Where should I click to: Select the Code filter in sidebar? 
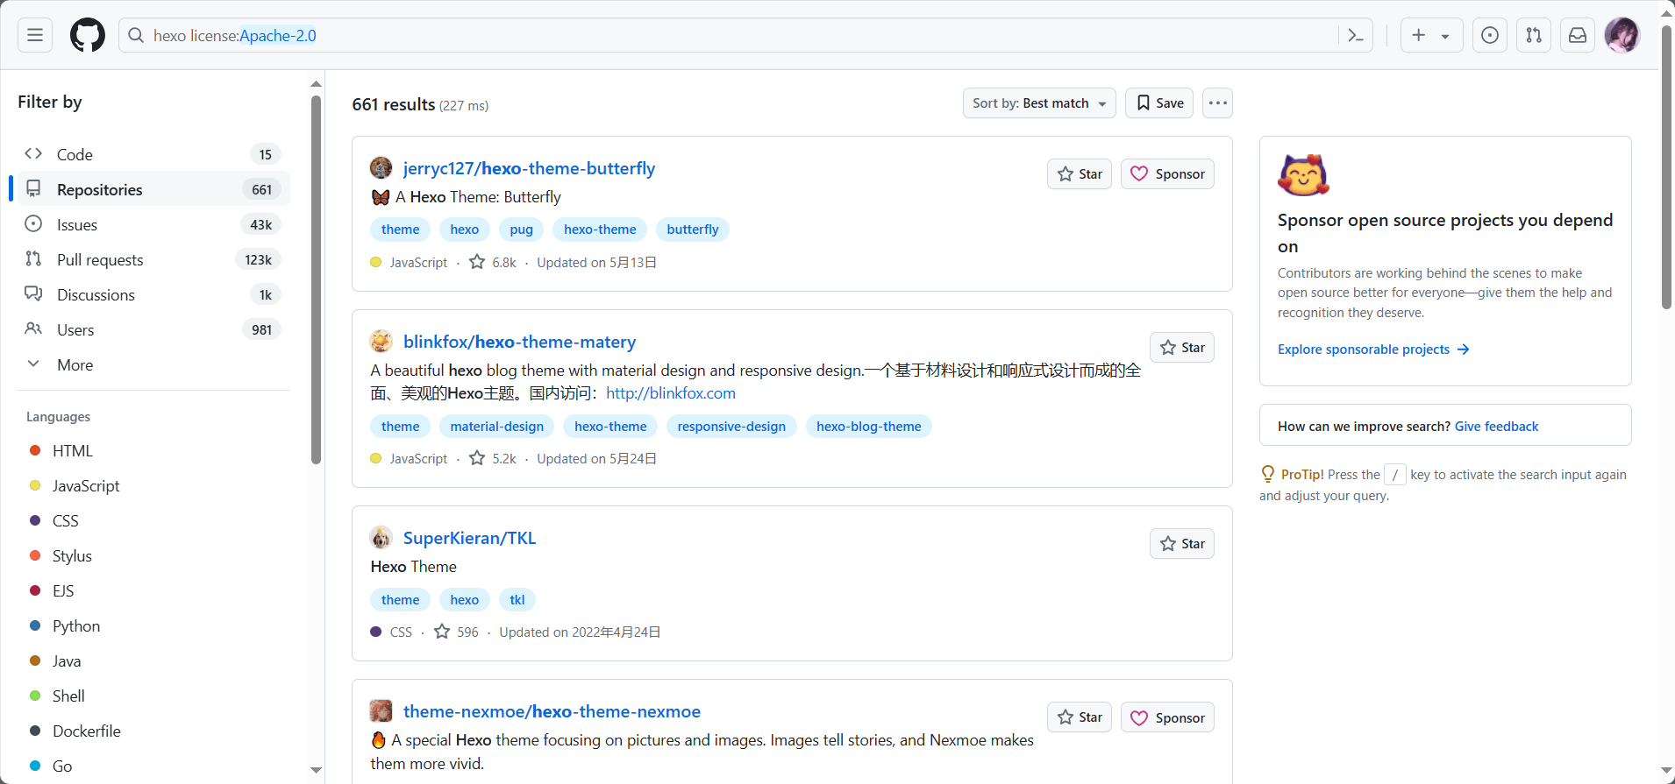click(x=75, y=155)
